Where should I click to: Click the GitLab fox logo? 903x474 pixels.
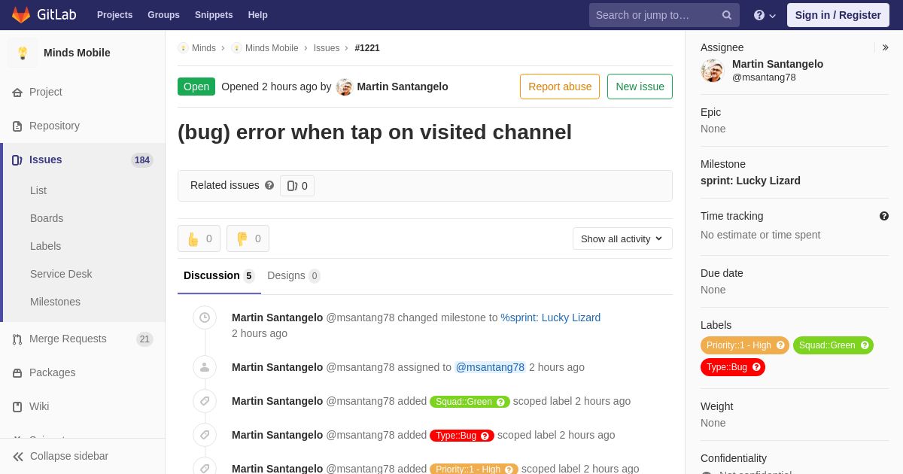tap(21, 15)
